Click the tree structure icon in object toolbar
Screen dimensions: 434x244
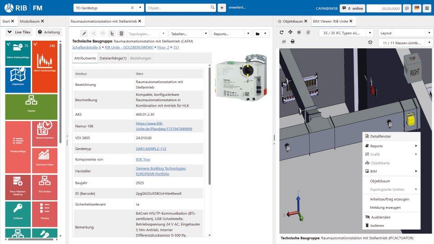(112, 34)
